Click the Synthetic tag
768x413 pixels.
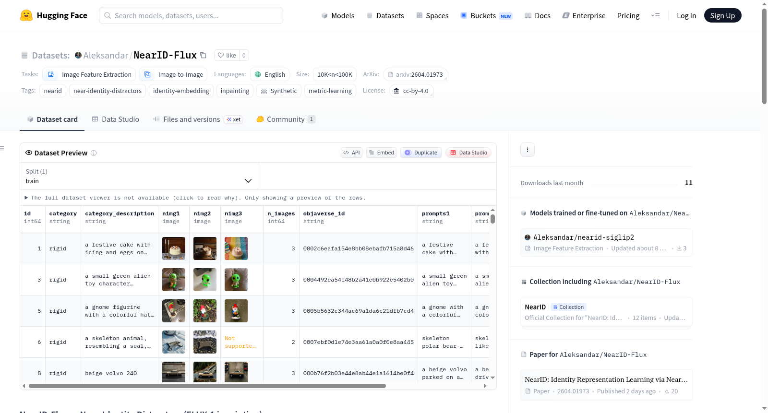(279, 91)
